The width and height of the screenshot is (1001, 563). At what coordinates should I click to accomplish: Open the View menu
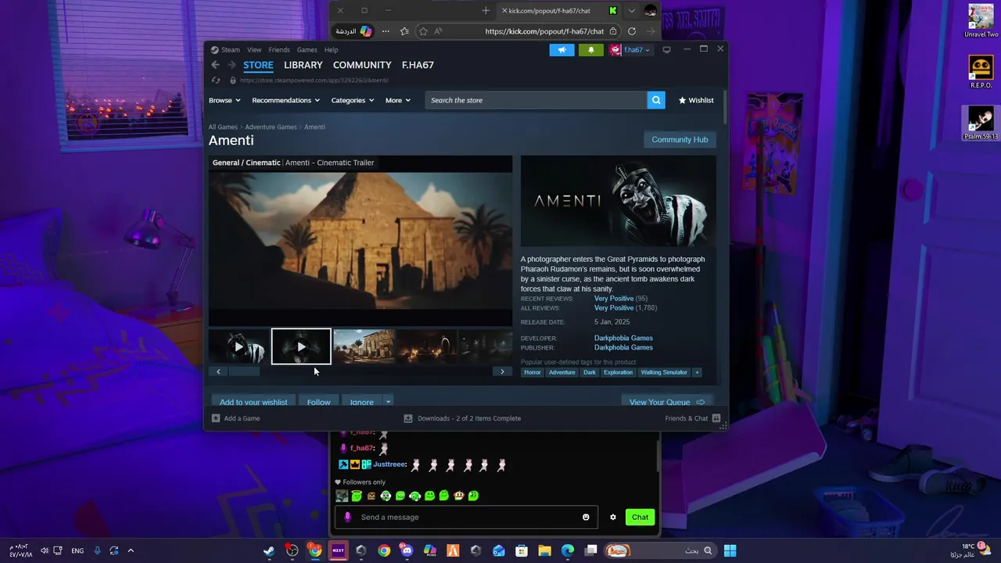254,49
